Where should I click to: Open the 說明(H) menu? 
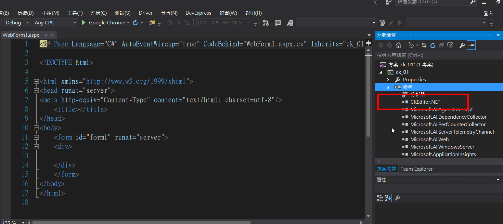click(x=254, y=13)
